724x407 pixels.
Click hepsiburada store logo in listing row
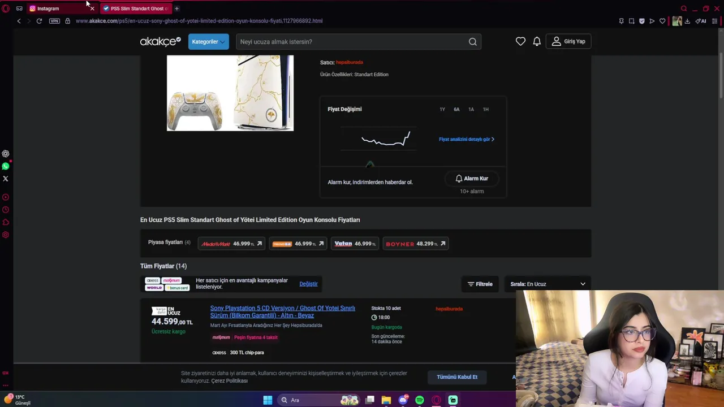tap(449, 309)
